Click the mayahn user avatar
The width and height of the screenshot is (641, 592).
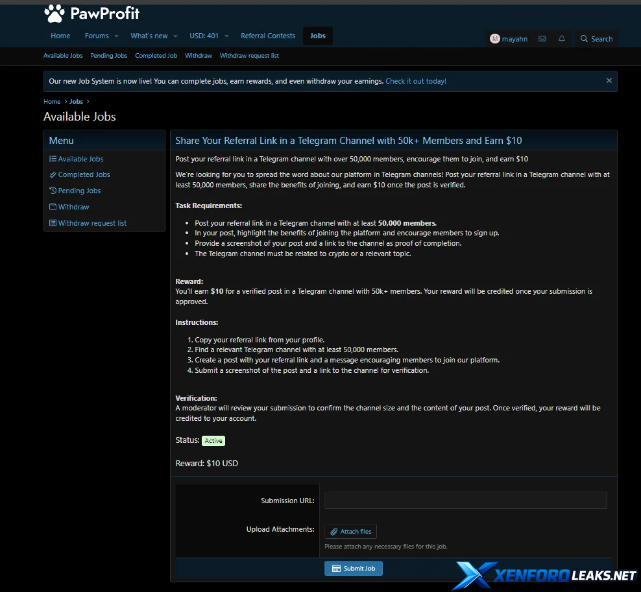coord(495,39)
